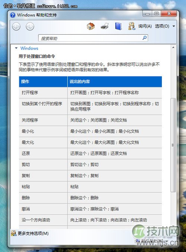The image size is (186, 252).
Task: Select the 还原 operation cell
Action: tap(43, 154)
